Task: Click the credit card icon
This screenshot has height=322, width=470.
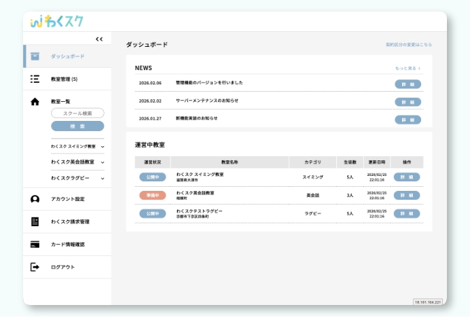Action: pyautogui.click(x=35, y=245)
